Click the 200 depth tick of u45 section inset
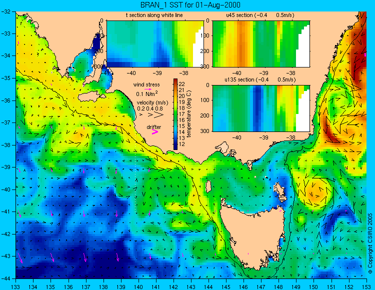This screenshot has width=375, height=290. [205, 51]
